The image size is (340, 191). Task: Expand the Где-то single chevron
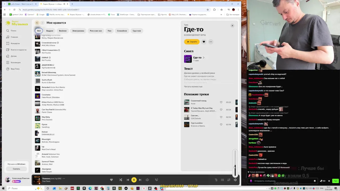(204, 58)
